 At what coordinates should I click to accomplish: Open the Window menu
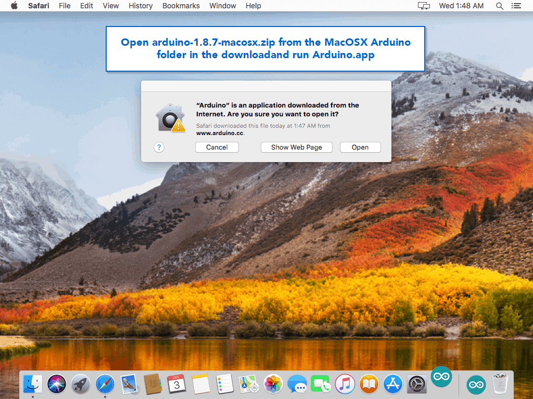tap(223, 6)
